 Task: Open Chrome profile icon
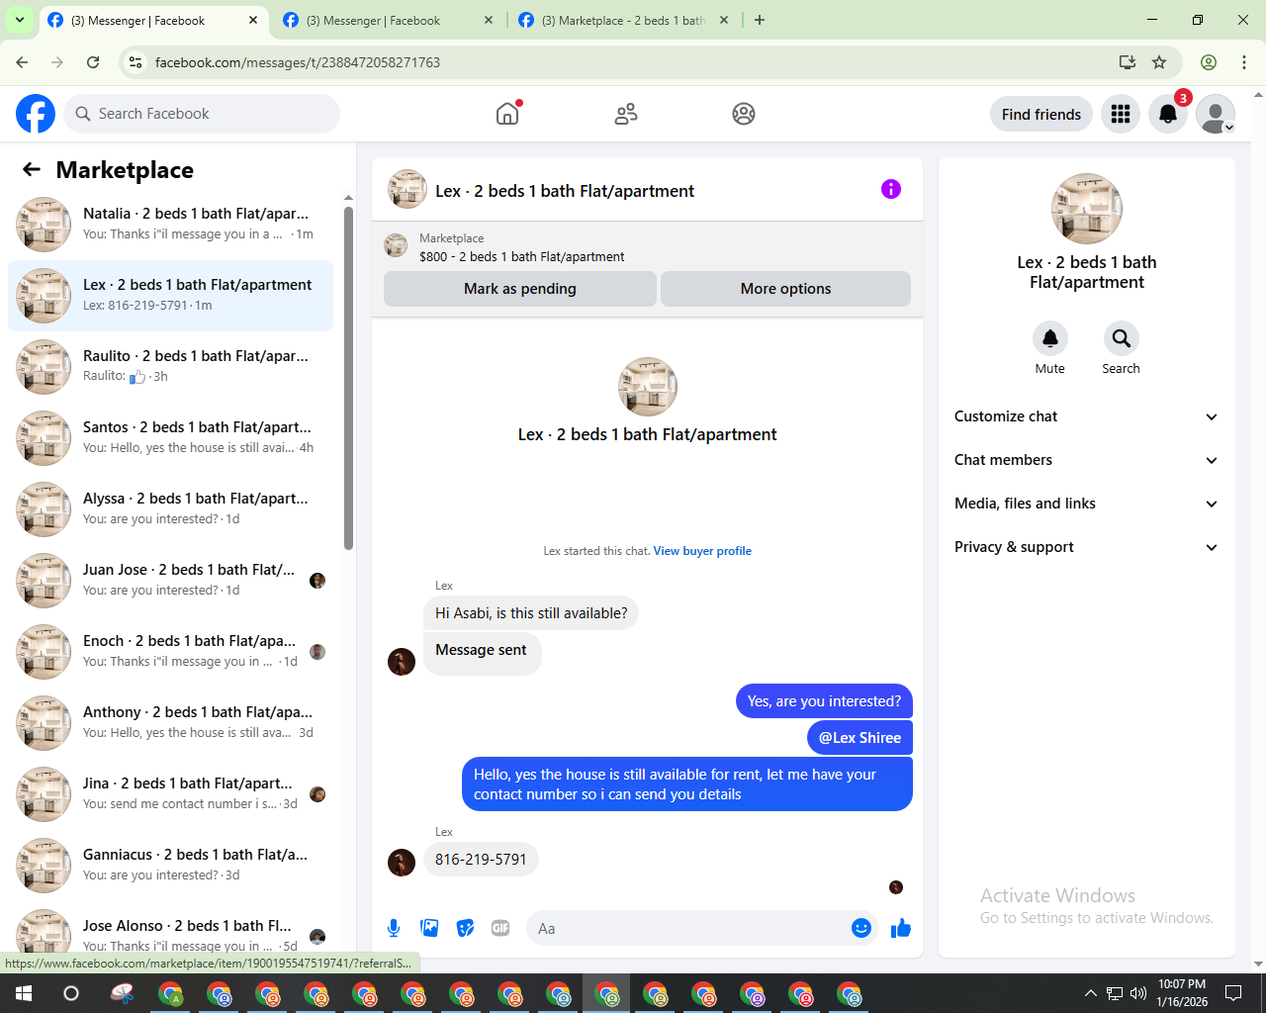click(1209, 62)
